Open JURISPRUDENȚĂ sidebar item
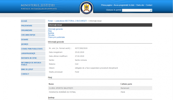The height and width of the screenshot is (100, 173). [33, 53]
